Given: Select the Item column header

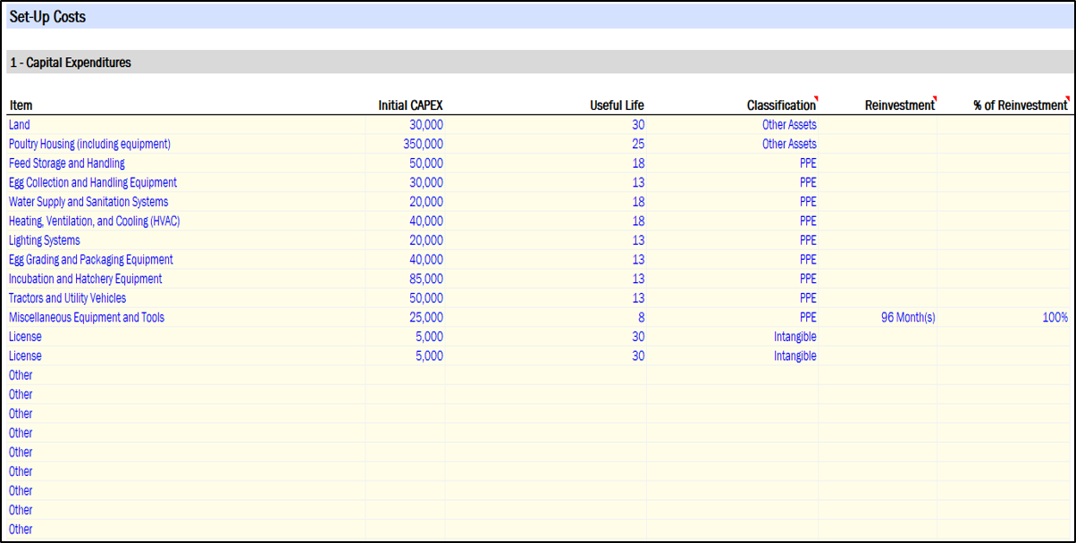Looking at the screenshot, I should [21, 105].
